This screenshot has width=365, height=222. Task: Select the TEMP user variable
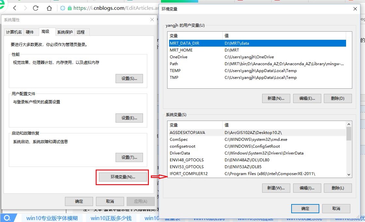coord(258,71)
